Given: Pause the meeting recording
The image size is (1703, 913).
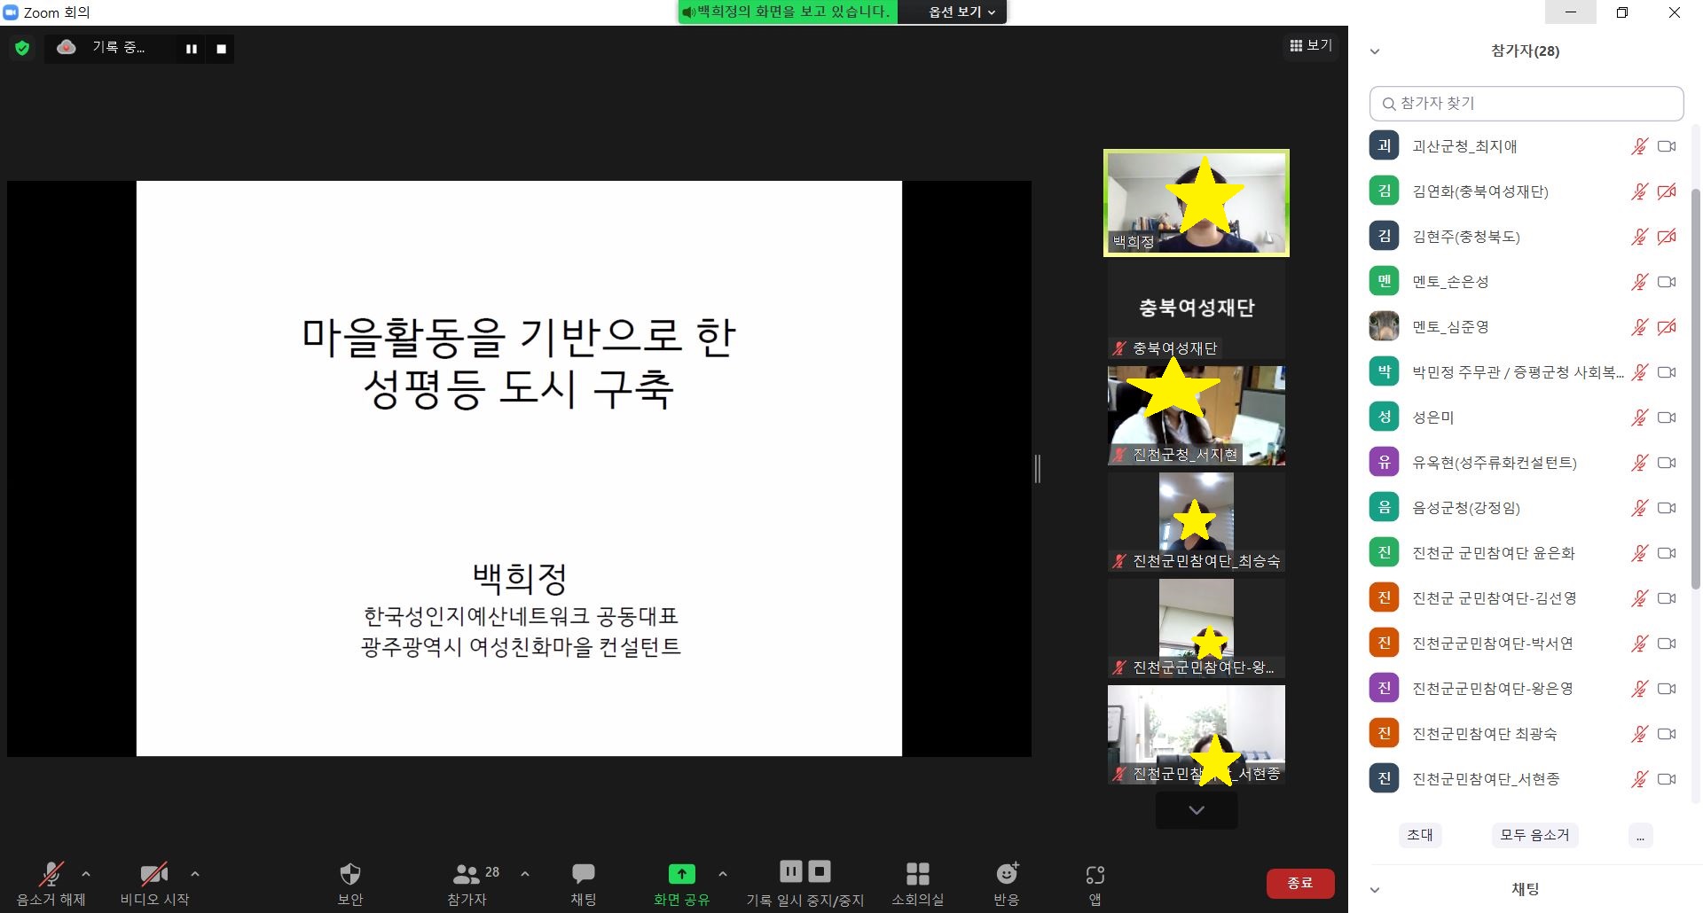Looking at the screenshot, I should coord(191,49).
